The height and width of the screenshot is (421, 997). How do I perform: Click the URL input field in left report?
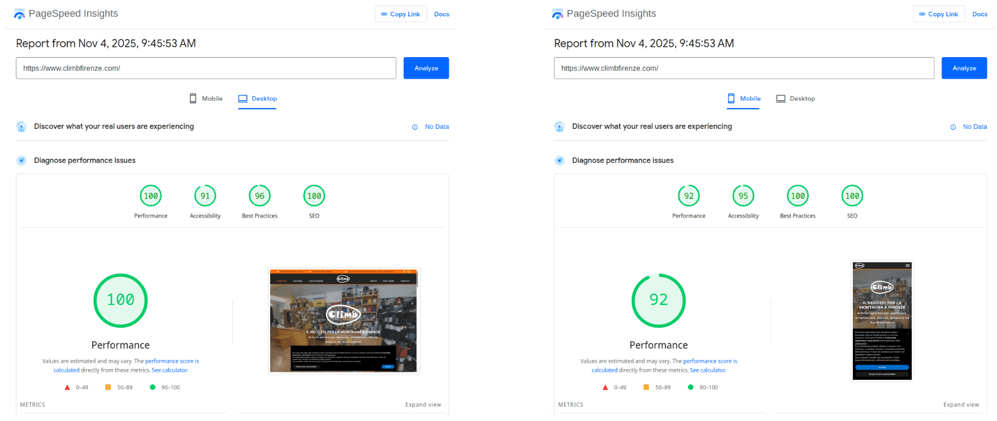[x=206, y=68]
